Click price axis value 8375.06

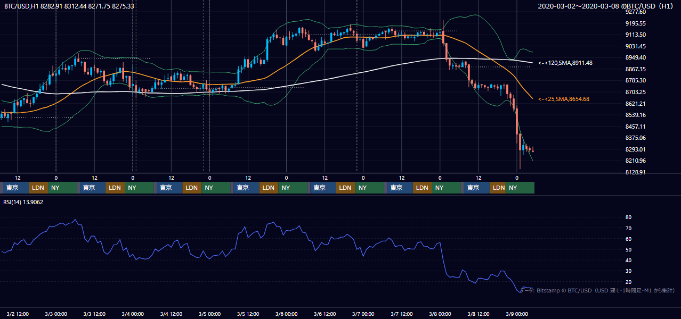[636, 138]
